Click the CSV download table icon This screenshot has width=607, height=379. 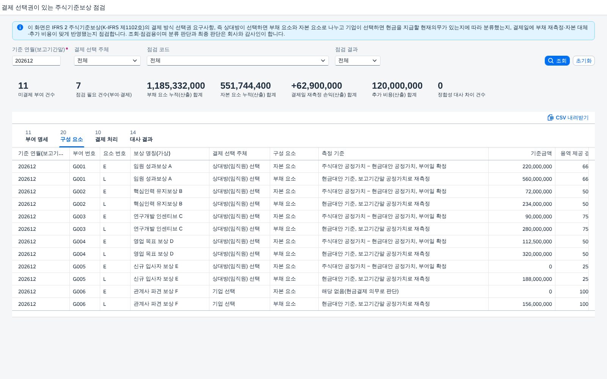550,117
